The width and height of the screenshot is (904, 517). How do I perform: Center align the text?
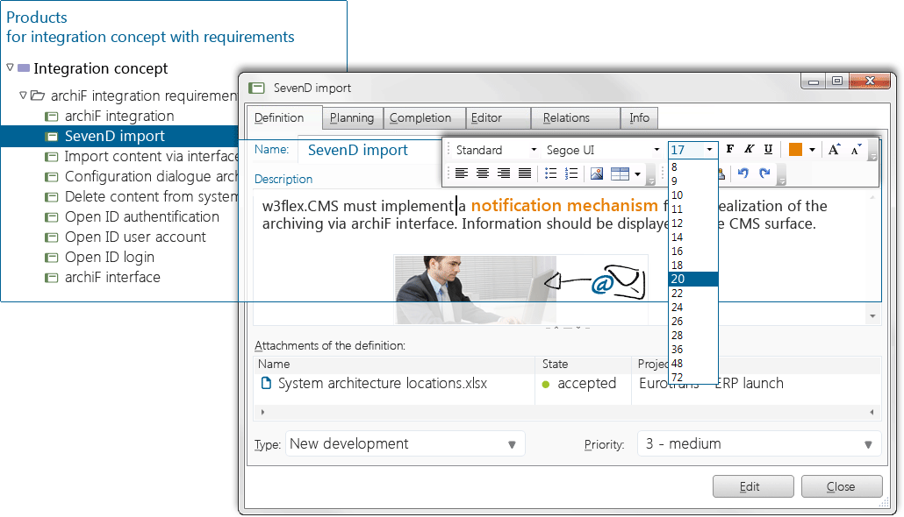click(483, 174)
